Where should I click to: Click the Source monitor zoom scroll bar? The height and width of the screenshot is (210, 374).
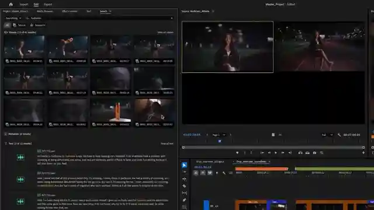(x=273, y=148)
